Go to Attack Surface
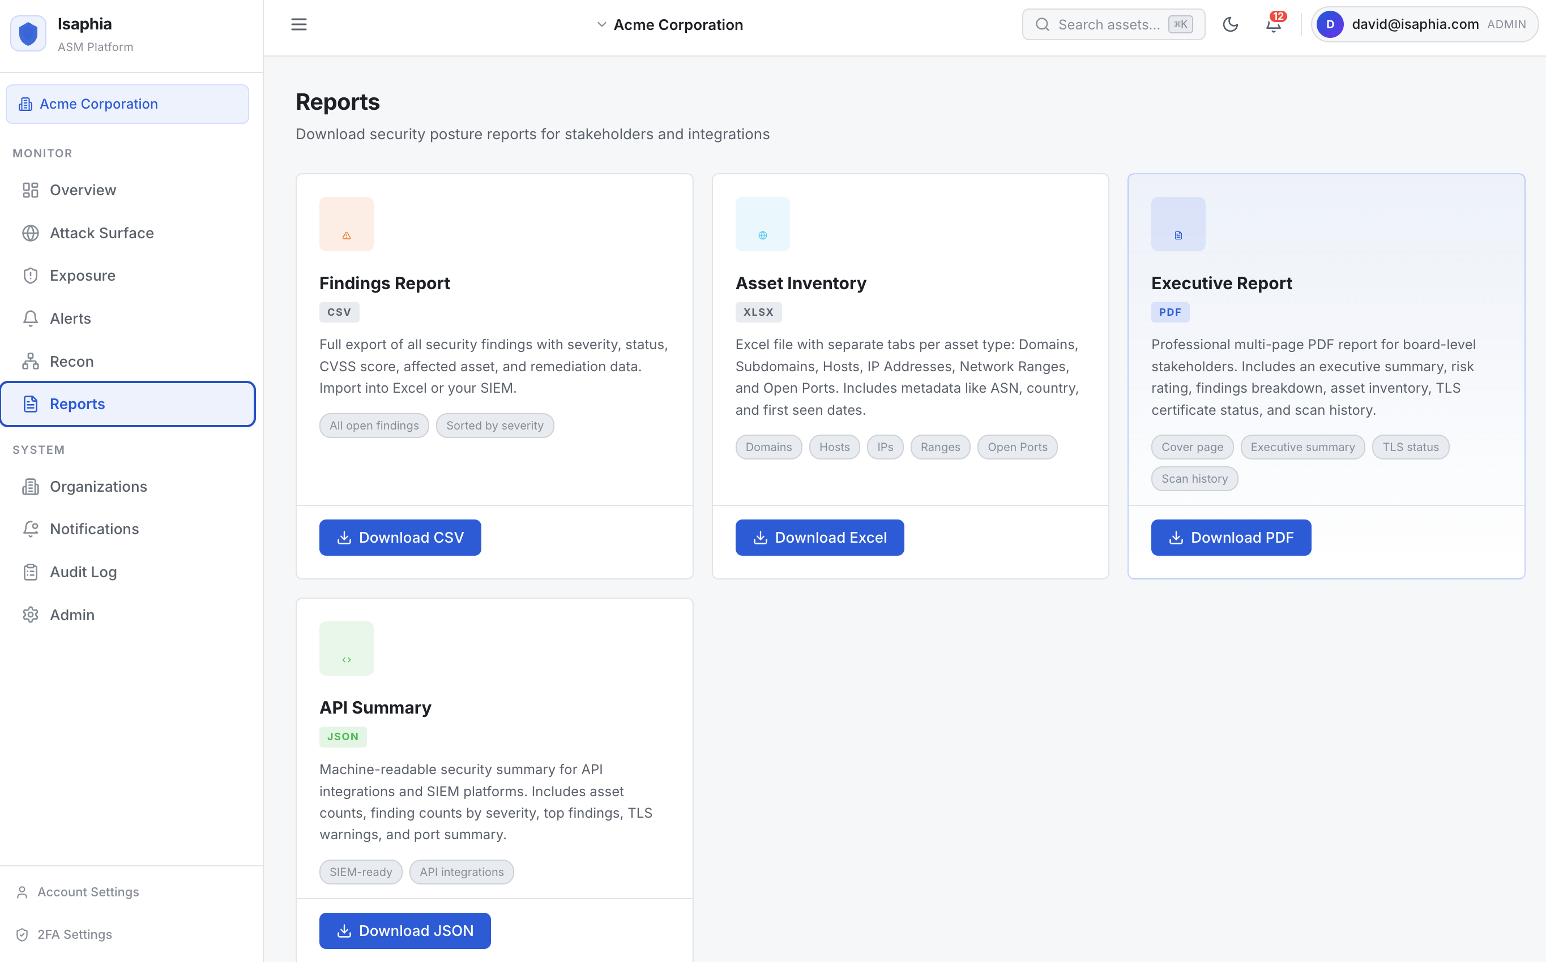The height and width of the screenshot is (962, 1546). (x=127, y=233)
